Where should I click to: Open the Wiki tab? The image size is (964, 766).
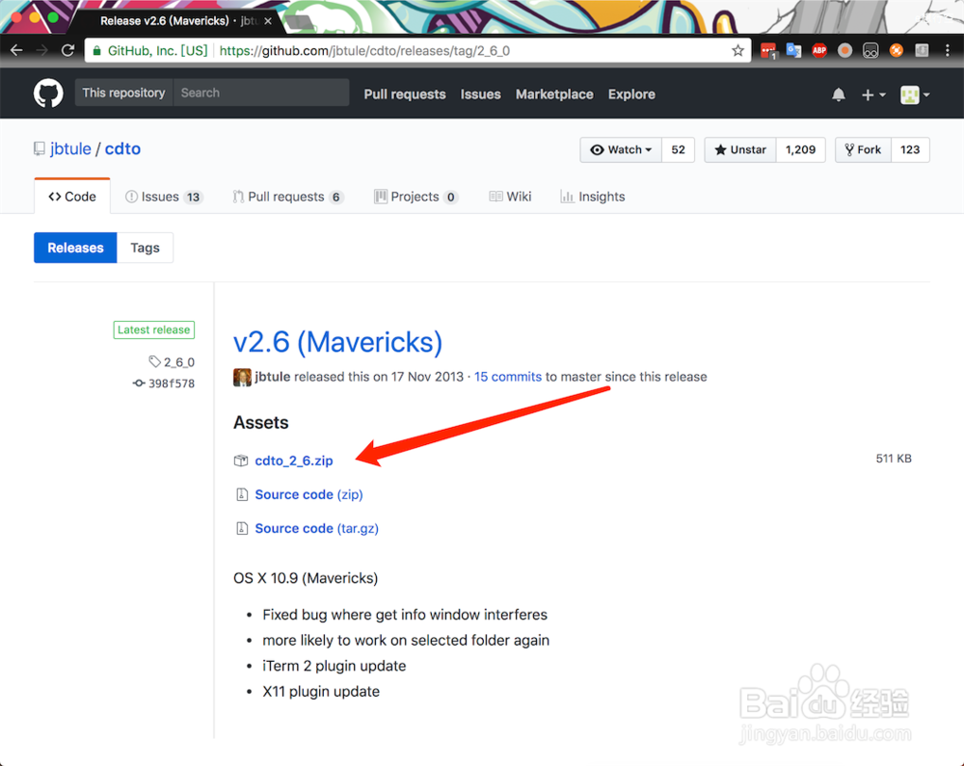click(510, 197)
